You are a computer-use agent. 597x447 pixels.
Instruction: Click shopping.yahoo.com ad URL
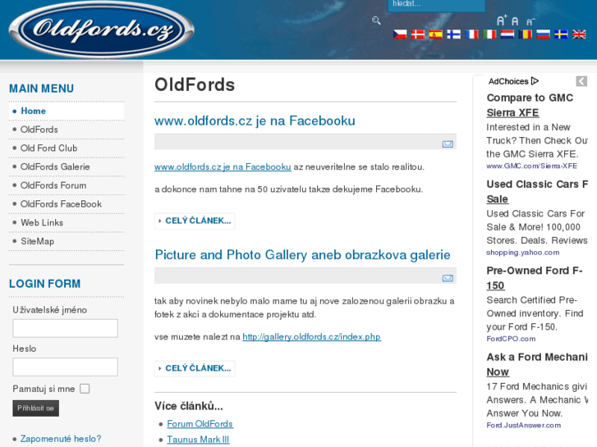[x=523, y=253]
